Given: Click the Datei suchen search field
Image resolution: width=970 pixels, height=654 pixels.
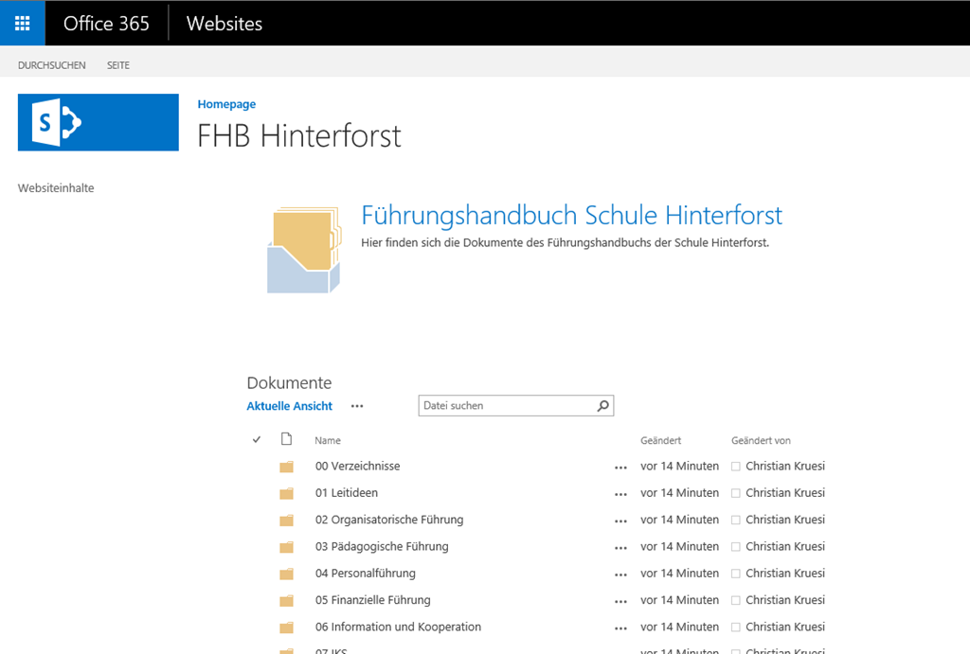Looking at the screenshot, I should 507,406.
